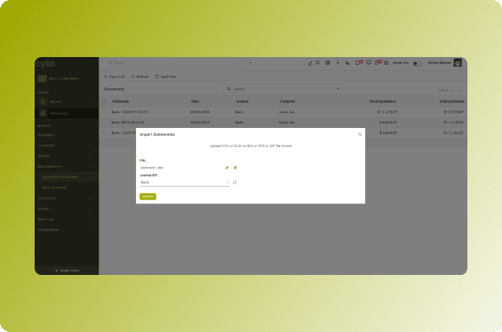Open the Journal ID dropdown
The height and width of the screenshot is (332, 502).
(x=184, y=182)
